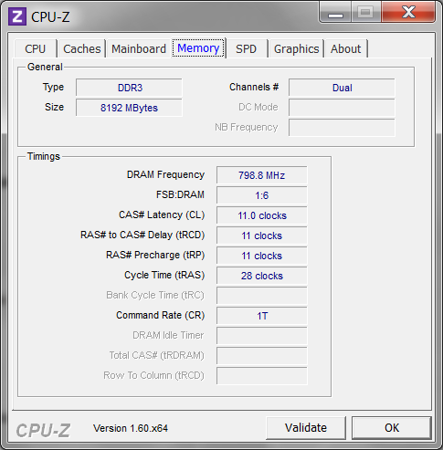Select the 8192 MBytes size field
This screenshot has height=450, width=443.
(129, 108)
